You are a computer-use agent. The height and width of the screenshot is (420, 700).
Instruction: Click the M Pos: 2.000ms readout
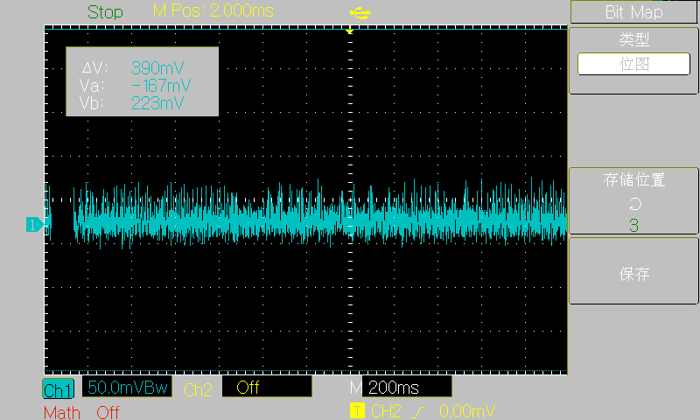213,10
